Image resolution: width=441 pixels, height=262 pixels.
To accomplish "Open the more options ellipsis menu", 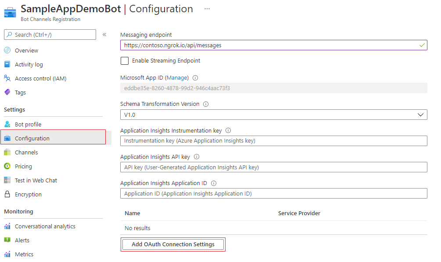I will 207,9.
